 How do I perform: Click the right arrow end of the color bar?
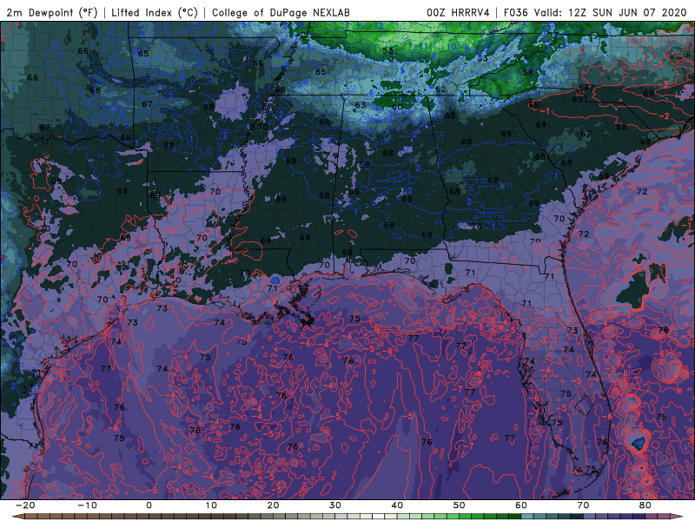point(678,517)
